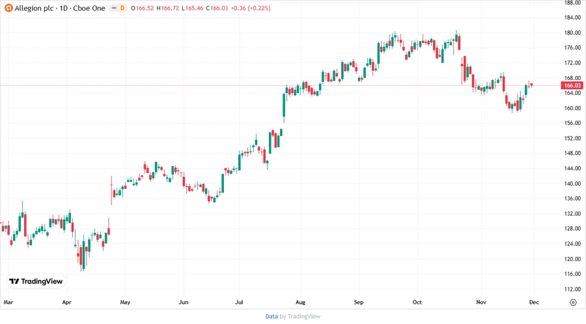The image size is (586, 324).
Task: Click the gray market status dash indicator
Action: (114, 8)
